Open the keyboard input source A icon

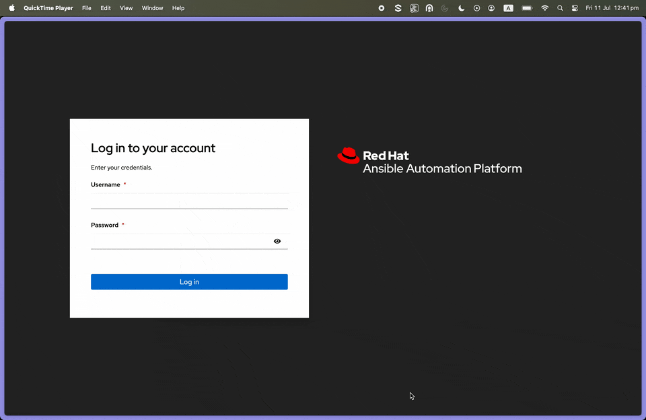(509, 8)
